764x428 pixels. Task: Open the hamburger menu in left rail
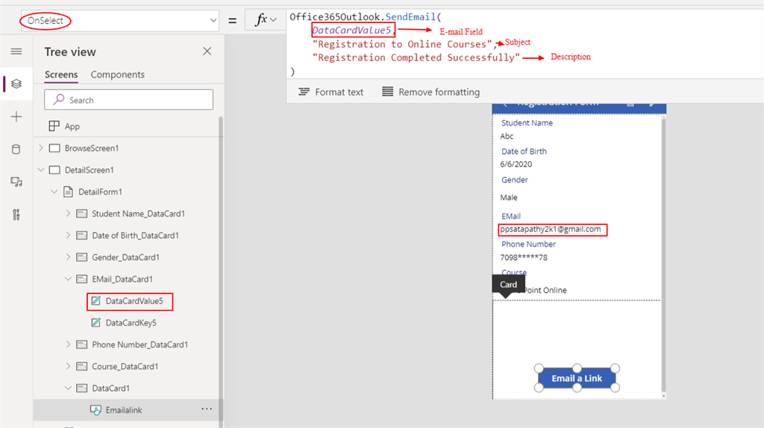[16, 52]
